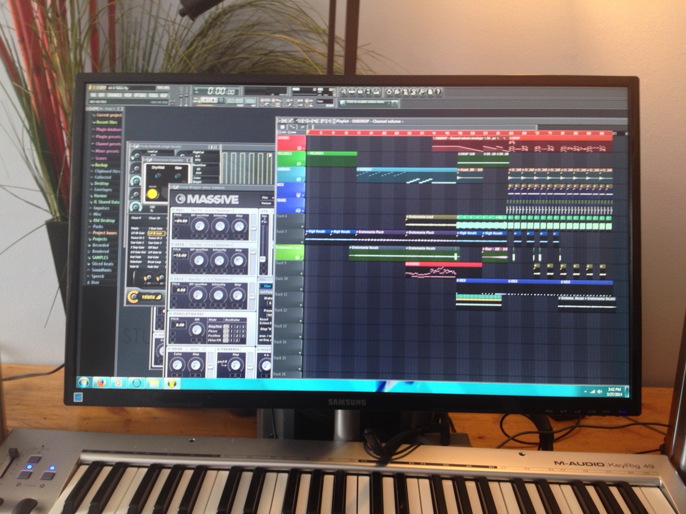Image resolution: width=686 pixels, height=514 pixels.
Task: Click the SUBBASS track instrument icon
Action: click(x=299, y=179)
